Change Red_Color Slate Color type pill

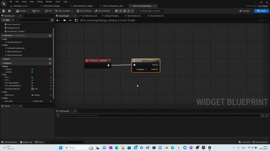37,101
